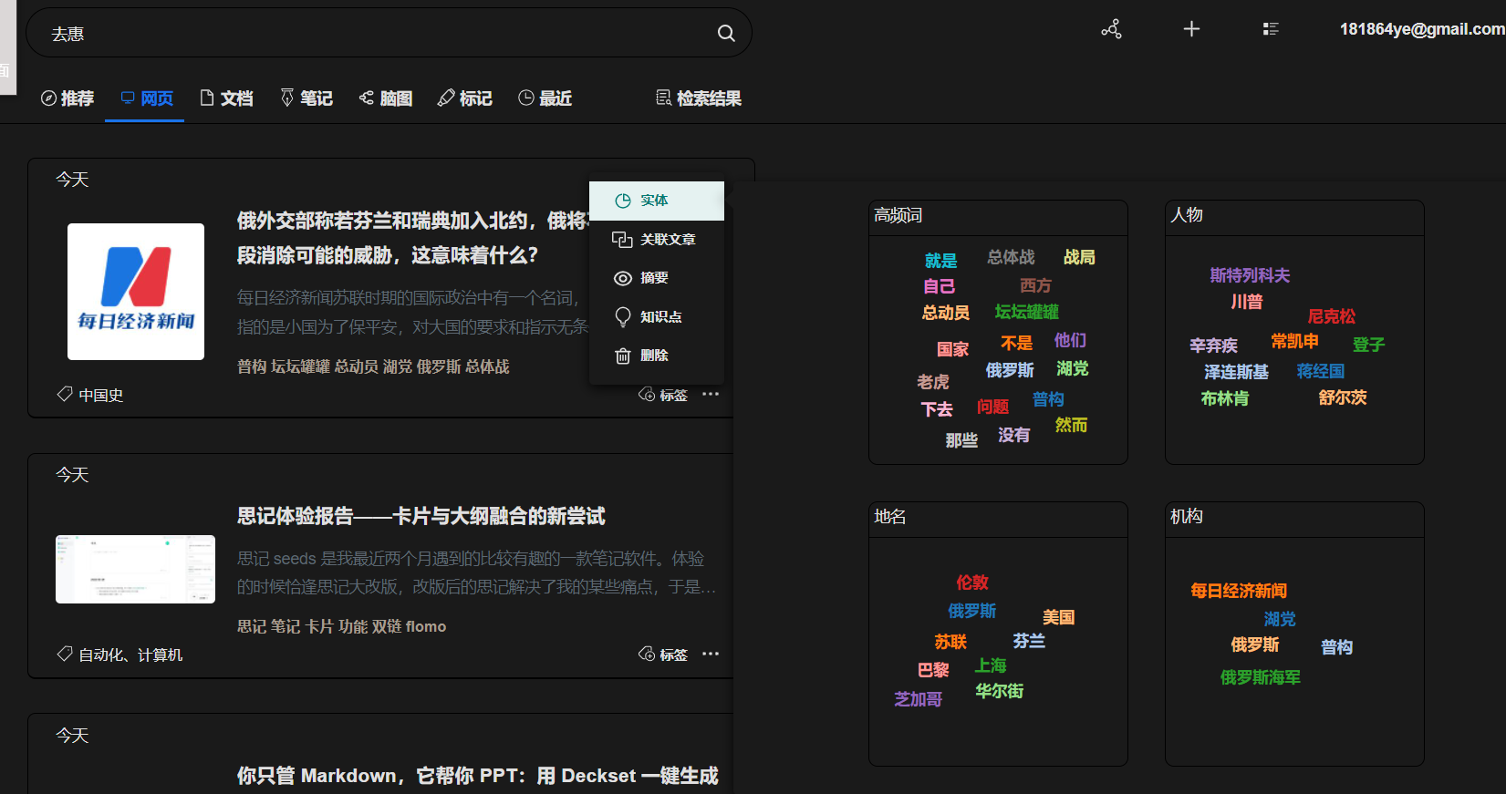Select person entity 川普
Viewport: 1506px width, 794px height.
click(1247, 302)
